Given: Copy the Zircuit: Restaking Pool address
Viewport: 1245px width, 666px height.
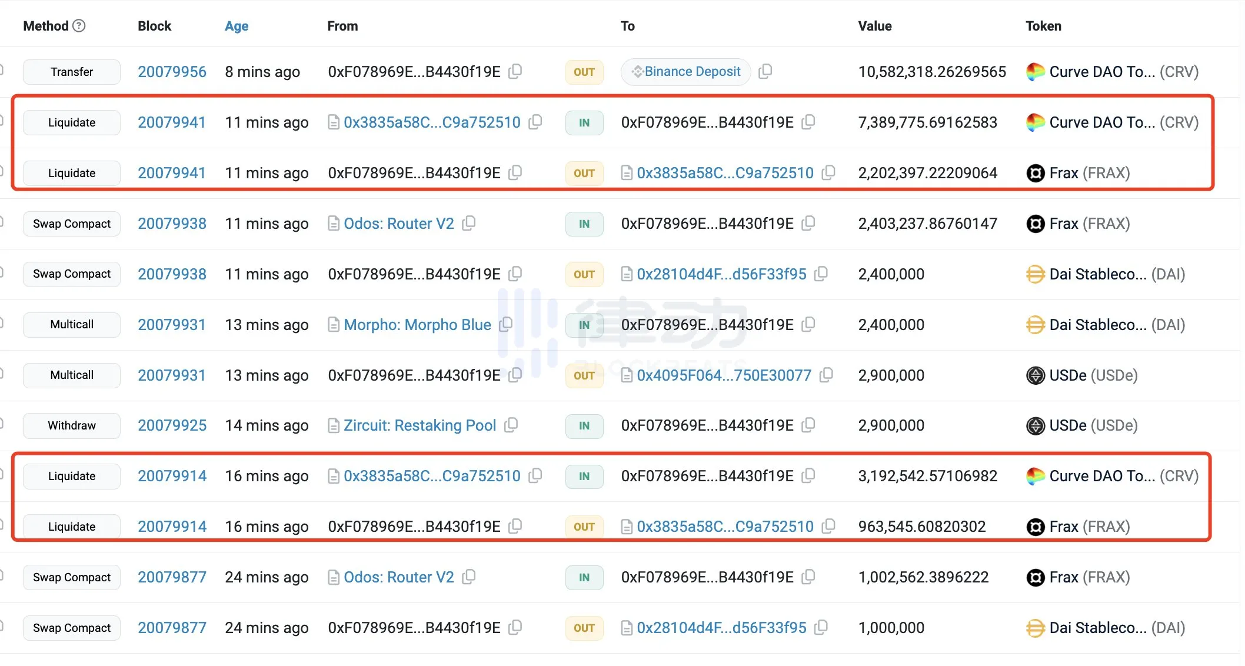Looking at the screenshot, I should (511, 425).
